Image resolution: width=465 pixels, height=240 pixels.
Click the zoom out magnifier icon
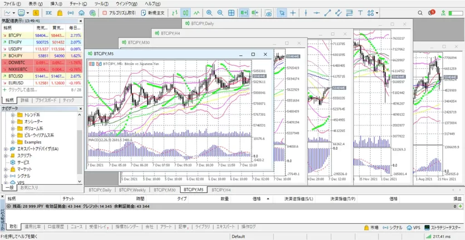[220, 13]
